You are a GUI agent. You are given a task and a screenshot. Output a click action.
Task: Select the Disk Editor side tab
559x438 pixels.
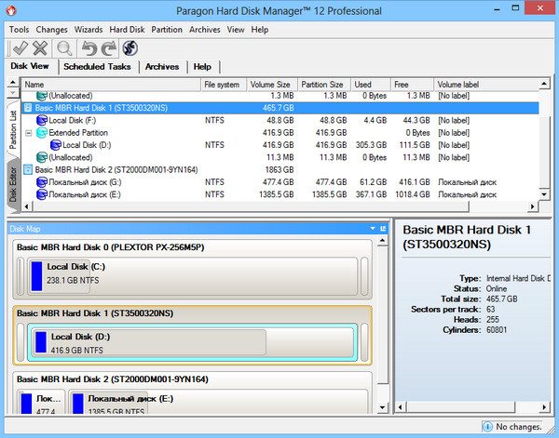[13, 184]
